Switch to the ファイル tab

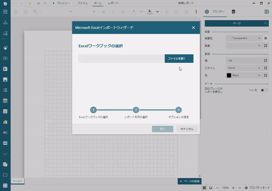click(82, 3)
